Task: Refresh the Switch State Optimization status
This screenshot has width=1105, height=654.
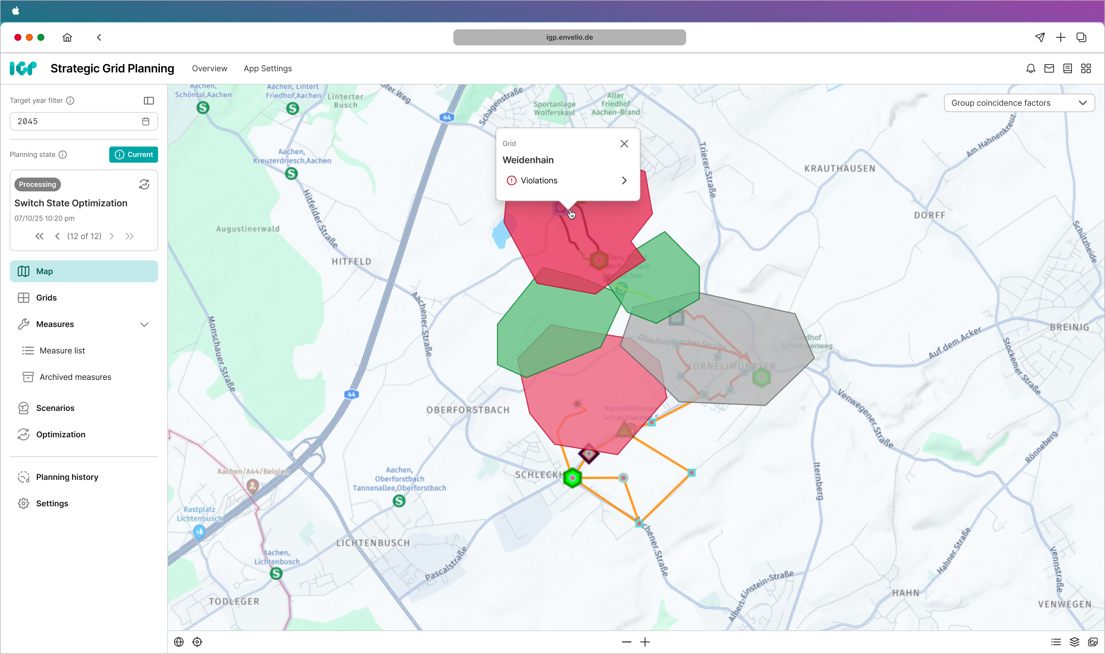Action: coord(144,184)
